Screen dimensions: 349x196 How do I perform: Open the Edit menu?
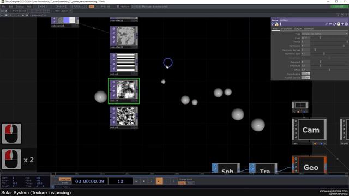(x=11, y=7)
